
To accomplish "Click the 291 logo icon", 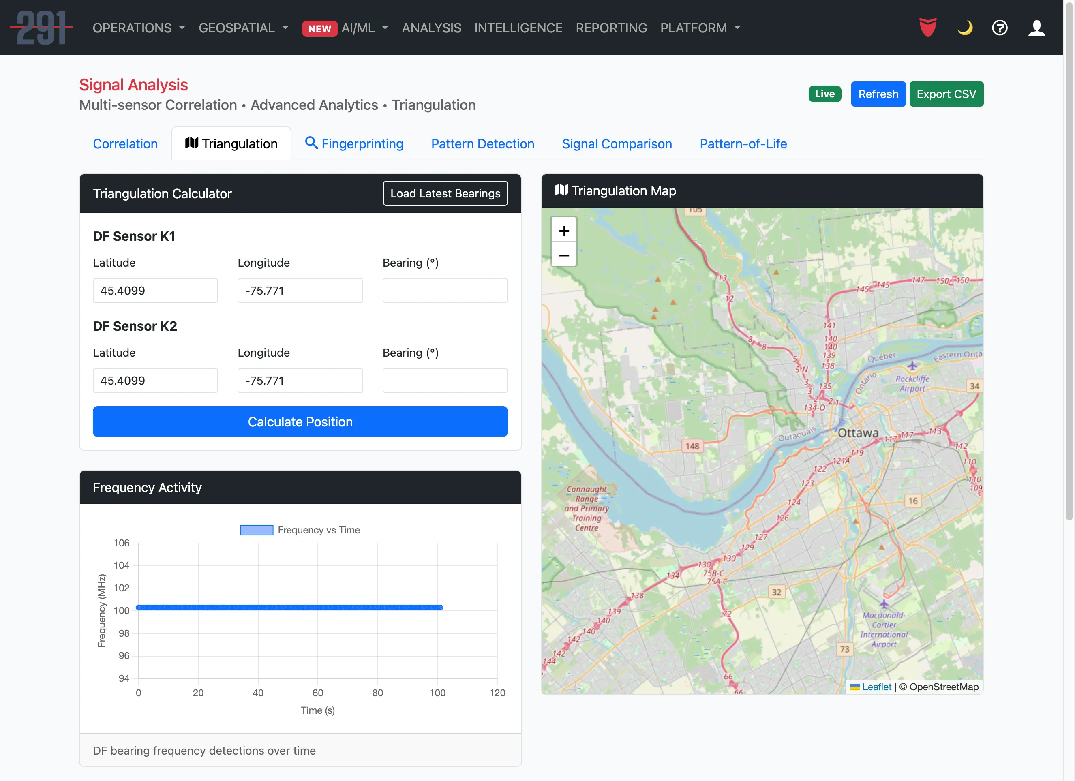I will pyautogui.click(x=41, y=28).
